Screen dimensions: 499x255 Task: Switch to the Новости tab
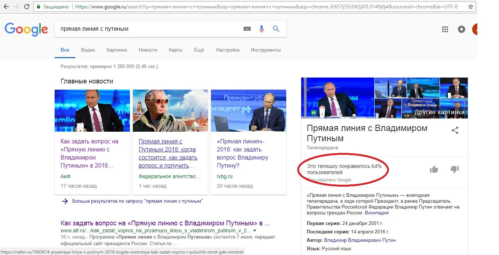(x=148, y=50)
